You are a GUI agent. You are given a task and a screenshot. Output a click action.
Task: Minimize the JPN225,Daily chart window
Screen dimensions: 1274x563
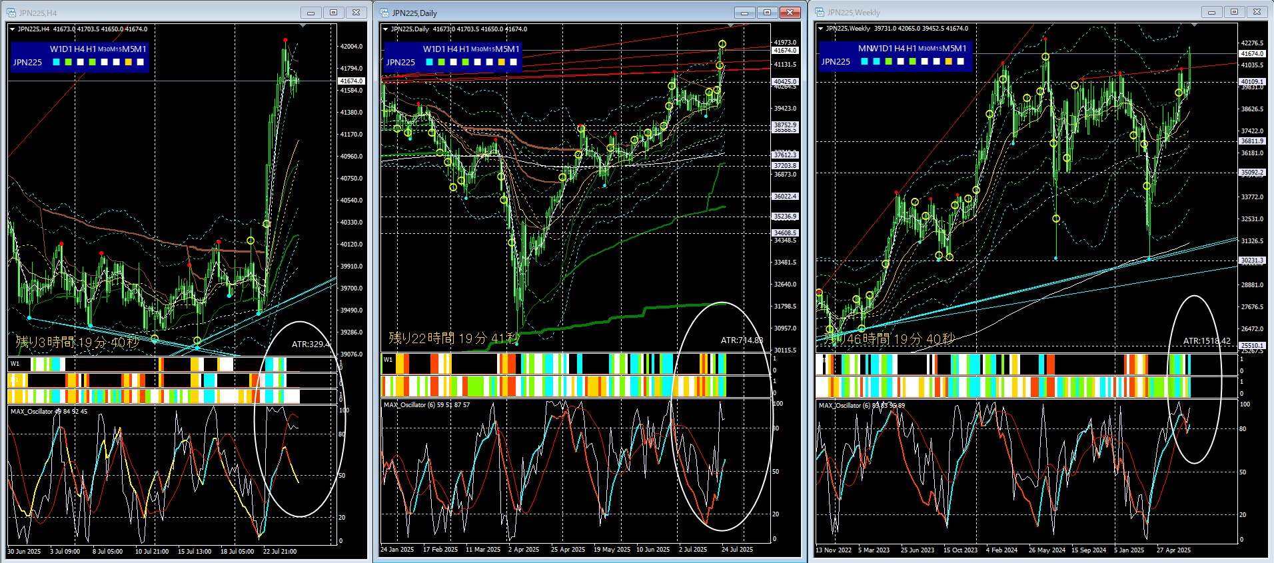745,13
